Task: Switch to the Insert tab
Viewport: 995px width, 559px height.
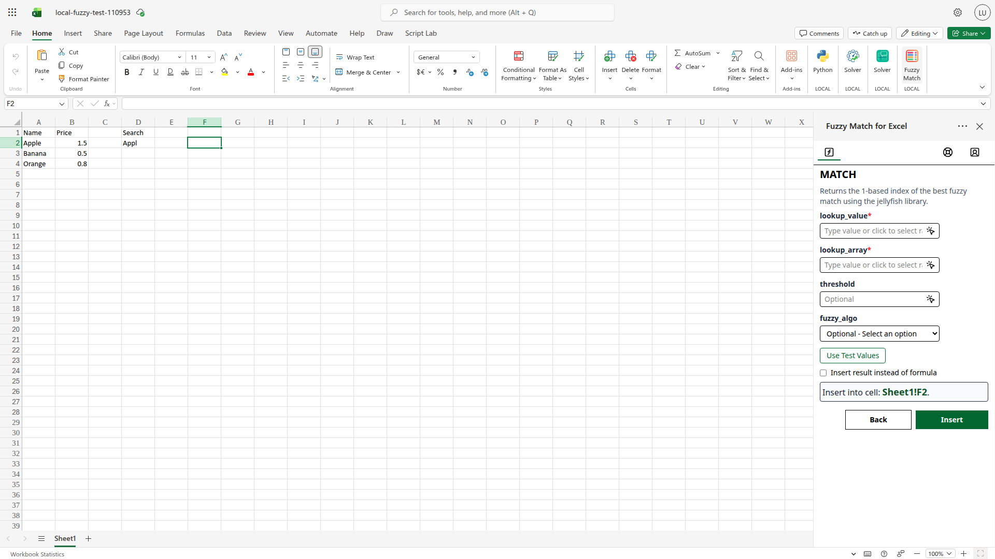Action: point(73,33)
